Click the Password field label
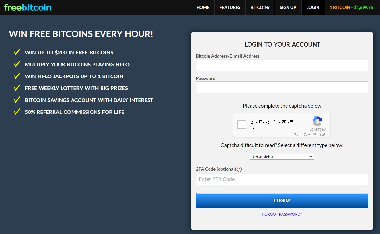 click(x=206, y=78)
